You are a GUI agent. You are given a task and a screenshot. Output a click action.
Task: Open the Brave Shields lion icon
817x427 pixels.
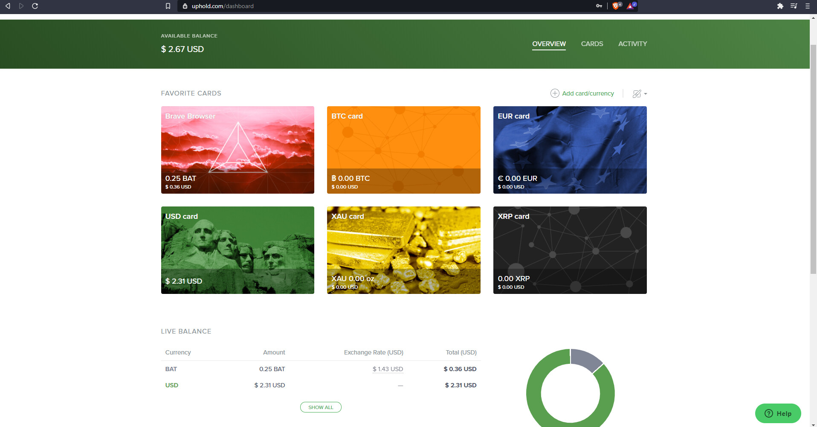click(x=616, y=6)
